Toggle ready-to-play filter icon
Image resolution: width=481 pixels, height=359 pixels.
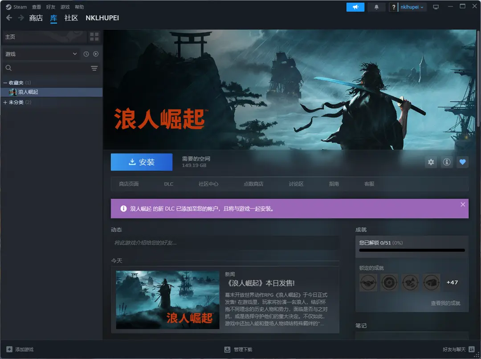96,54
